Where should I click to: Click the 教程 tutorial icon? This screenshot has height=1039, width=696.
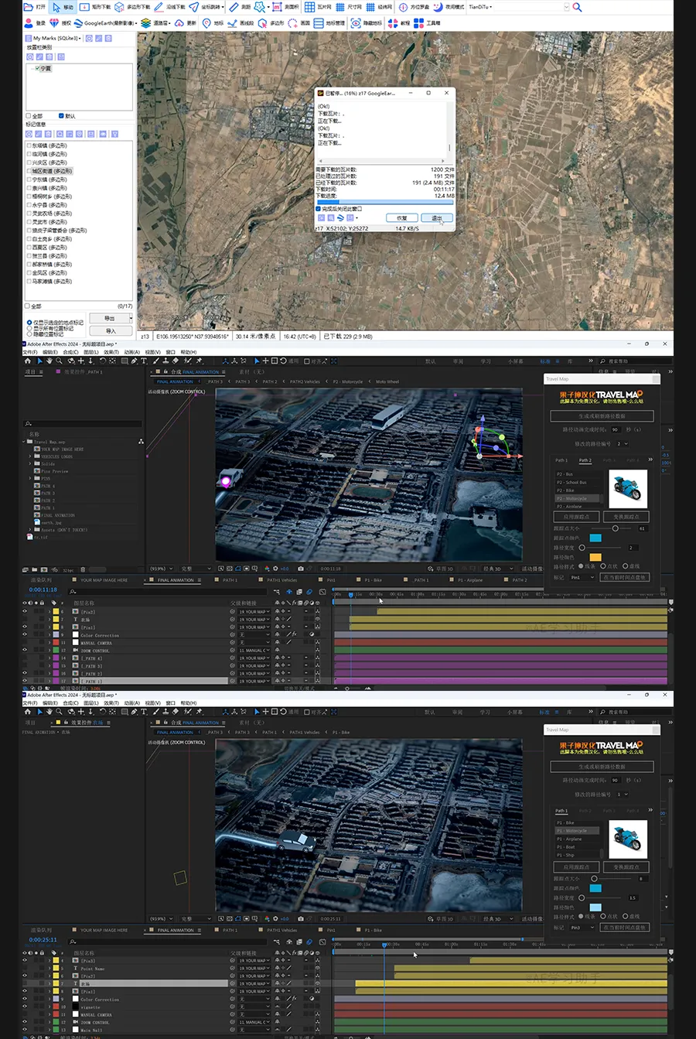(x=394, y=23)
